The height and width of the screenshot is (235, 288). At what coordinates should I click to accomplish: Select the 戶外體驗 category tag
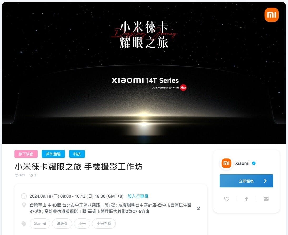click(53, 154)
